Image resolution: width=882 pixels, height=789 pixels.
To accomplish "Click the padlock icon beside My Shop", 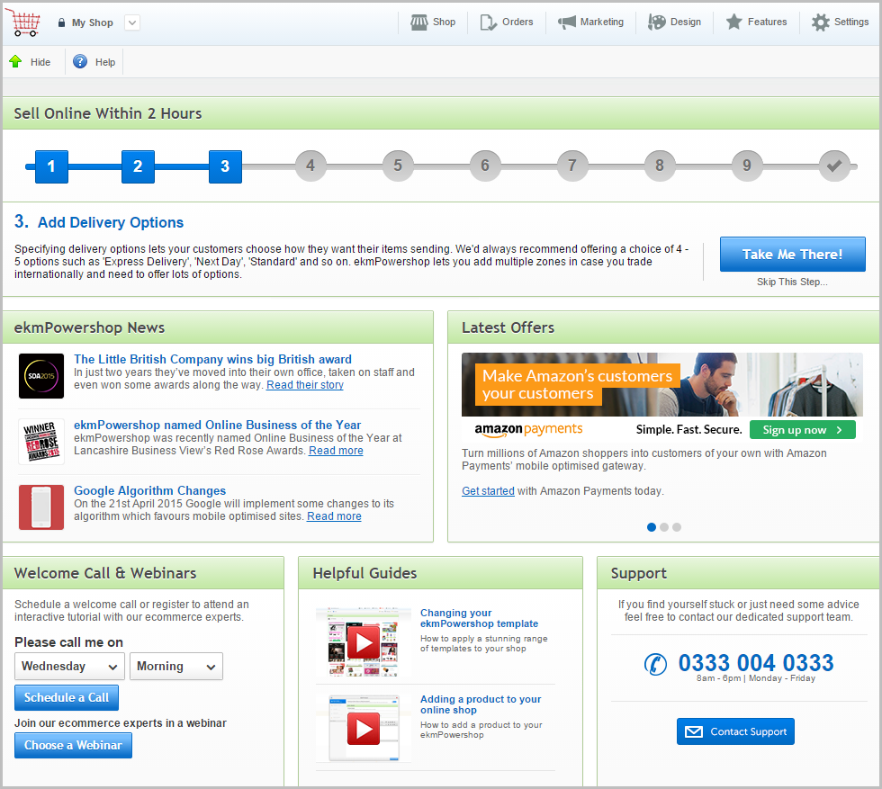I will [61, 23].
